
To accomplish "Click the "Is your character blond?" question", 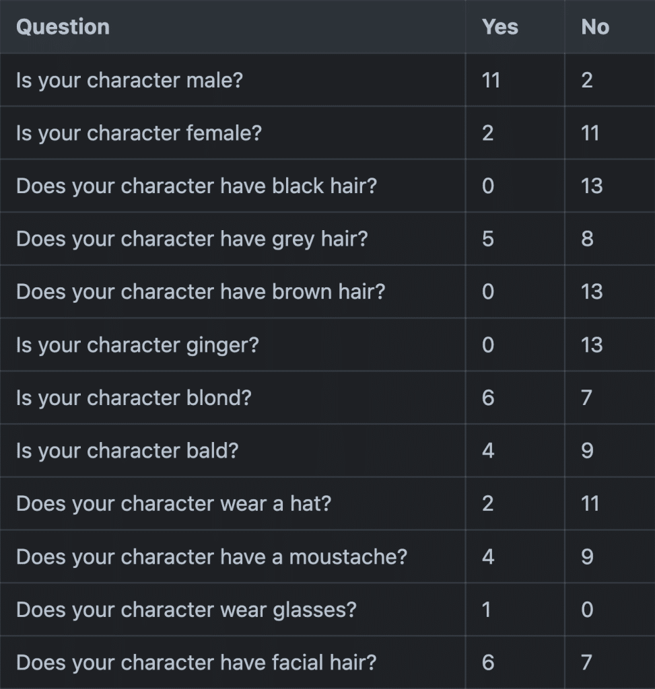I will coord(133,398).
